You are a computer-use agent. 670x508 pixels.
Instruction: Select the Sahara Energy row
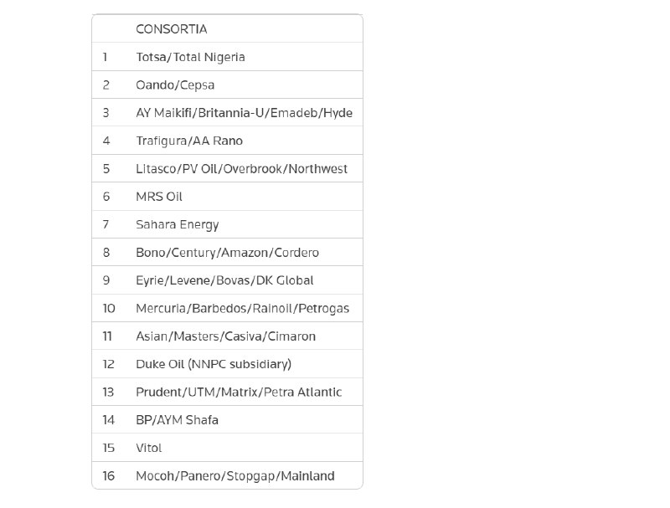pyautogui.click(x=227, y=224)
